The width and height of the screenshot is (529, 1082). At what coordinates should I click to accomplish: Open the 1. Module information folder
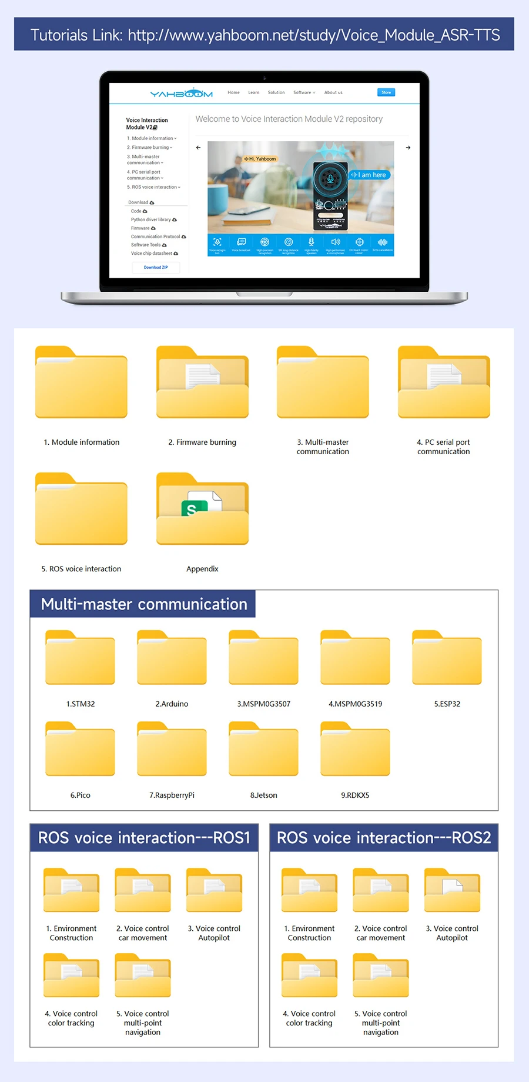click(81, 382)
